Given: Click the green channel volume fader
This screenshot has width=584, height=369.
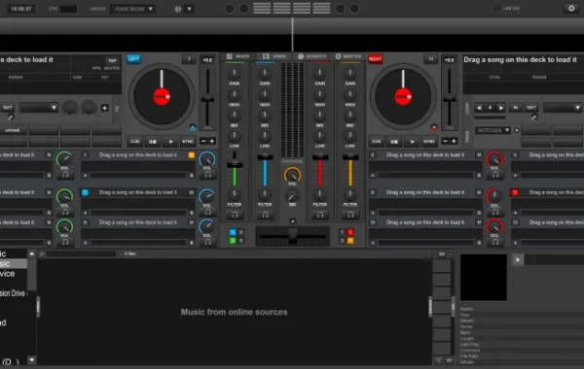Looking at the screenshot, I should click(235, 165).
